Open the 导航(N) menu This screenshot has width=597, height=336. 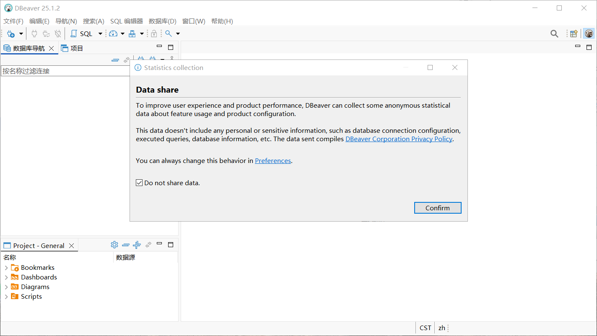pyautogui.click(x=66, y=21)
